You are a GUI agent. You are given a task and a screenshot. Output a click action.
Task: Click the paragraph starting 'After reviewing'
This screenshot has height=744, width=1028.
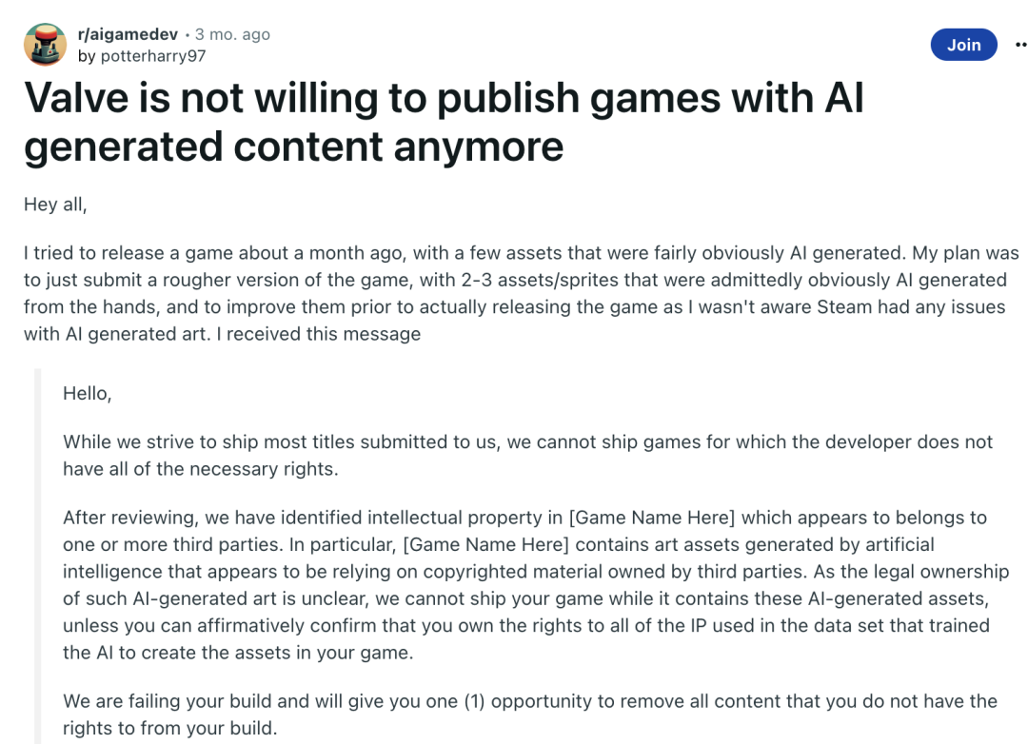tap(536, 585)
